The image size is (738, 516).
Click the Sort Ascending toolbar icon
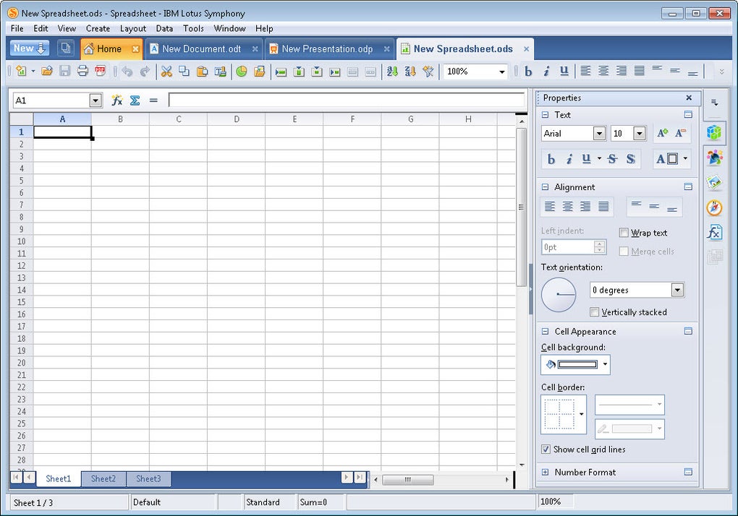click(392, 72)
